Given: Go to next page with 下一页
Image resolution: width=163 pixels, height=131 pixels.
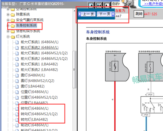Looking at the screenshot, I should 106,14.
